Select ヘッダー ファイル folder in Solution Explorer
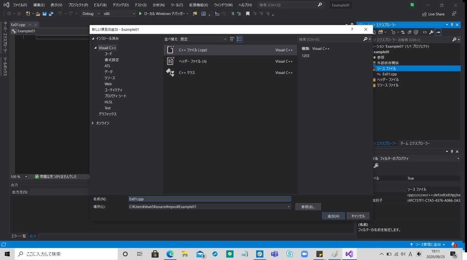The image size is (467, 260). [x=387, y=79]
